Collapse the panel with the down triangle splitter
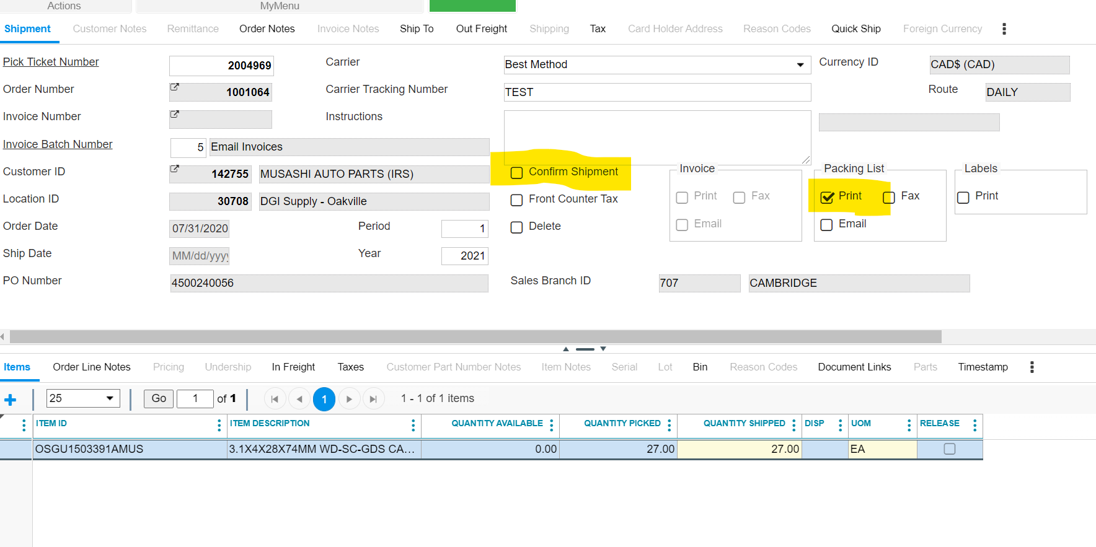The image size is (1096, 547). pyautogui.click(x=603, y=349)
